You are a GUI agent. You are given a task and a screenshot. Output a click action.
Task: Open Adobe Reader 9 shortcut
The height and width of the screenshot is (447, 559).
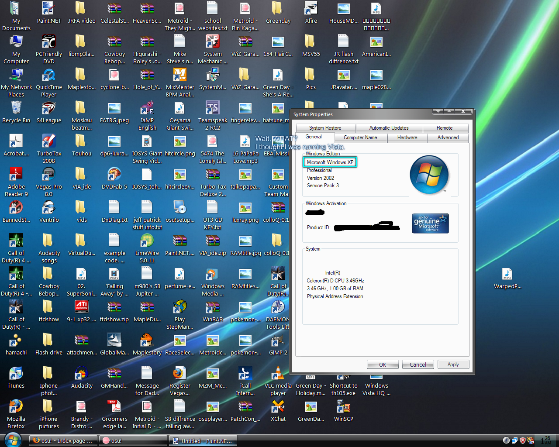16,182
